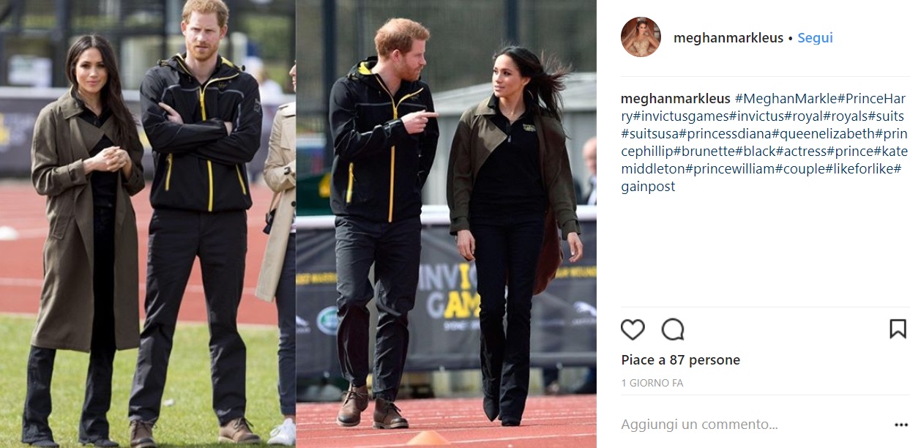This screenshot has height=448, width=910.
Task: Click the "1 GIORNO FA" timestamp
Action: coord(652,383)
